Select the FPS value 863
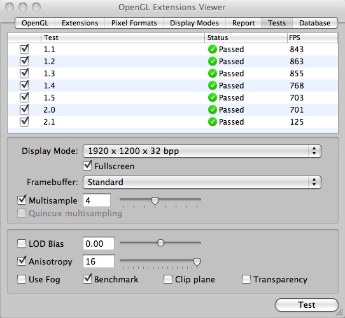Screen dimensions: 345x318 coord(297,61)
